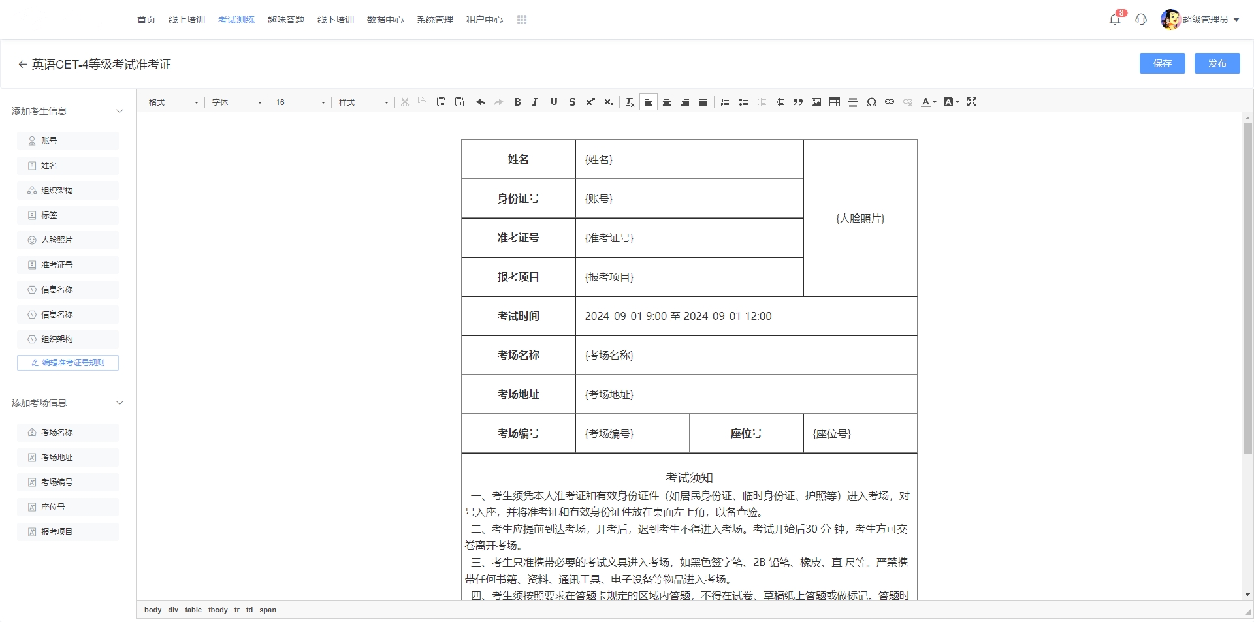This screenshot has height=622, width=1254.
Task: Click the block quote icon
Action: pos(798,102)
